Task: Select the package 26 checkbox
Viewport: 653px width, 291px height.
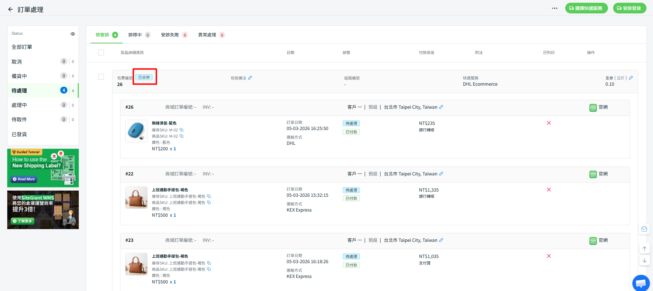Action: [x=101, y=77]
